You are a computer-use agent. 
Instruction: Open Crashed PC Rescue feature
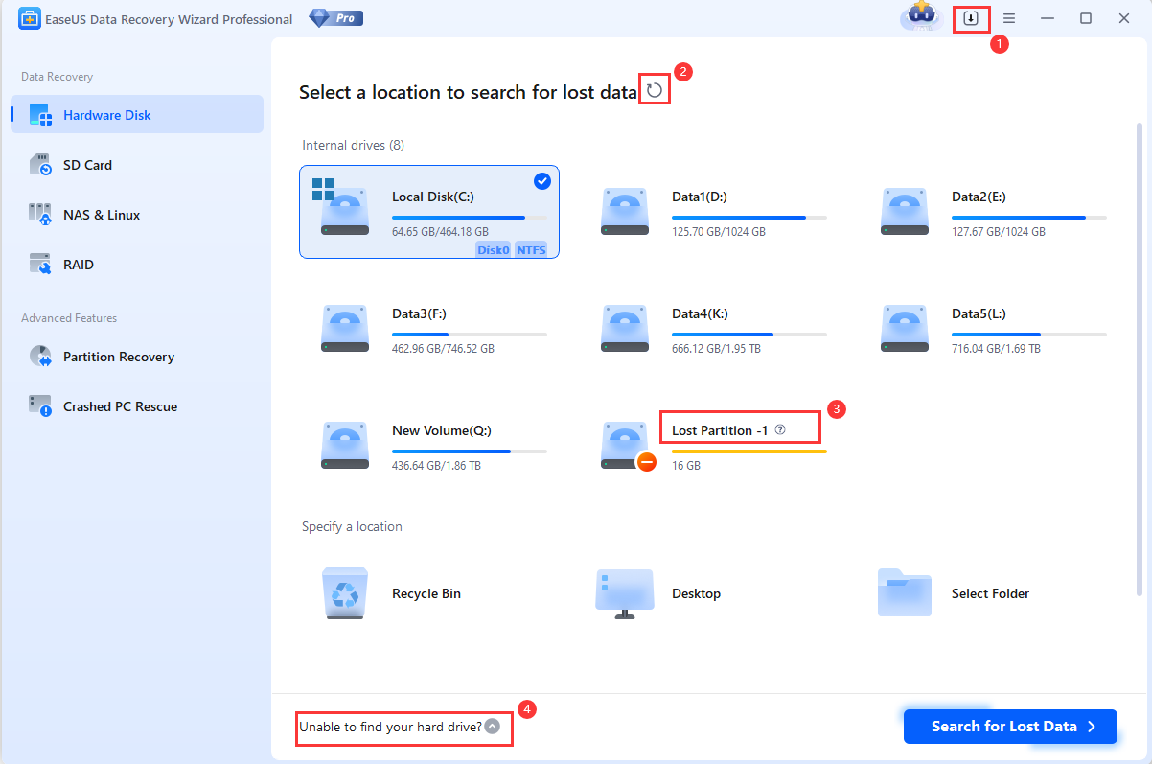click(137, 406)
